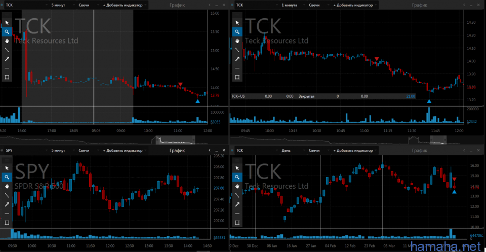Image resolution: width=486 pixels, height=252 pixels.
Task: Select the pointer tool in TCK 5 минут chart
Action: (x=7, y=23)
